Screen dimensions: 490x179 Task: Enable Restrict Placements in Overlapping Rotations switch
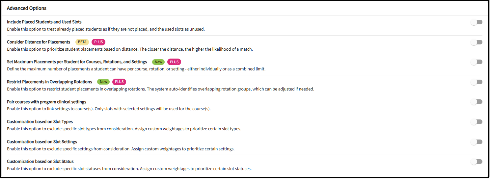[476, 82]
